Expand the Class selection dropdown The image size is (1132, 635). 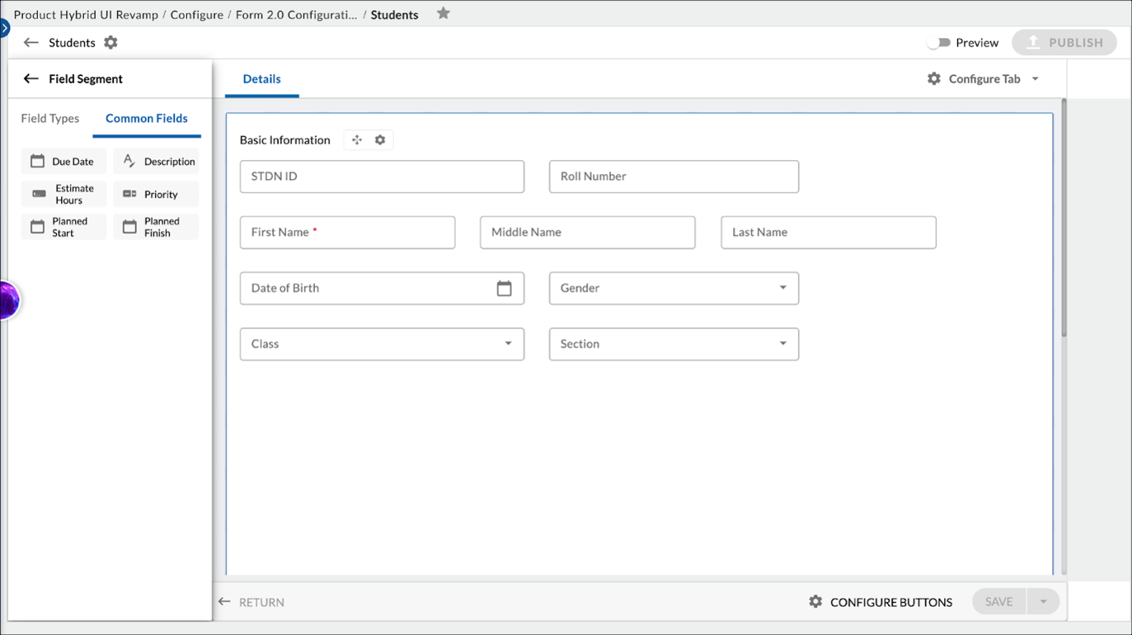tap(507, 344)
